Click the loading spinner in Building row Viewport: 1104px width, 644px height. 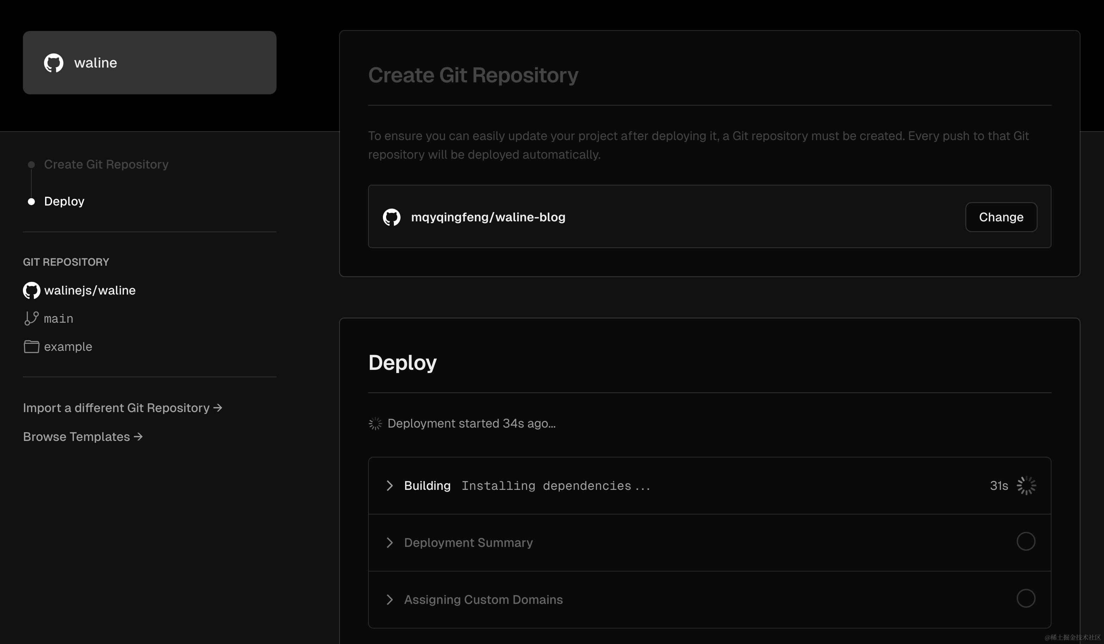(x=1026, y=486)
